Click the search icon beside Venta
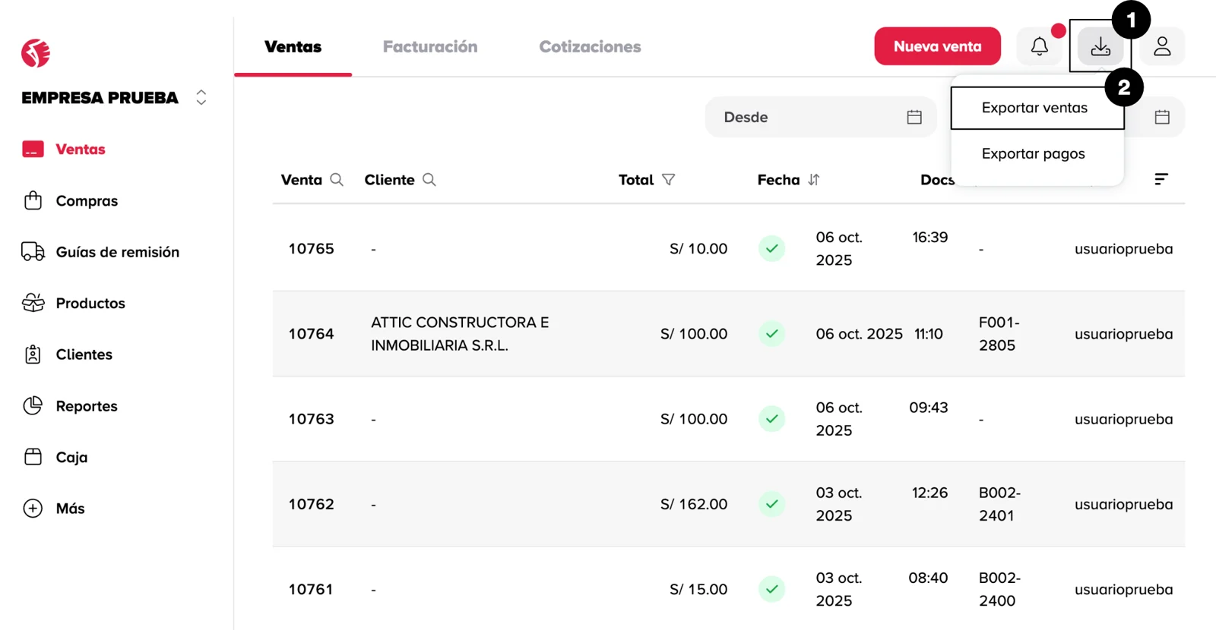 pos(337,180)
